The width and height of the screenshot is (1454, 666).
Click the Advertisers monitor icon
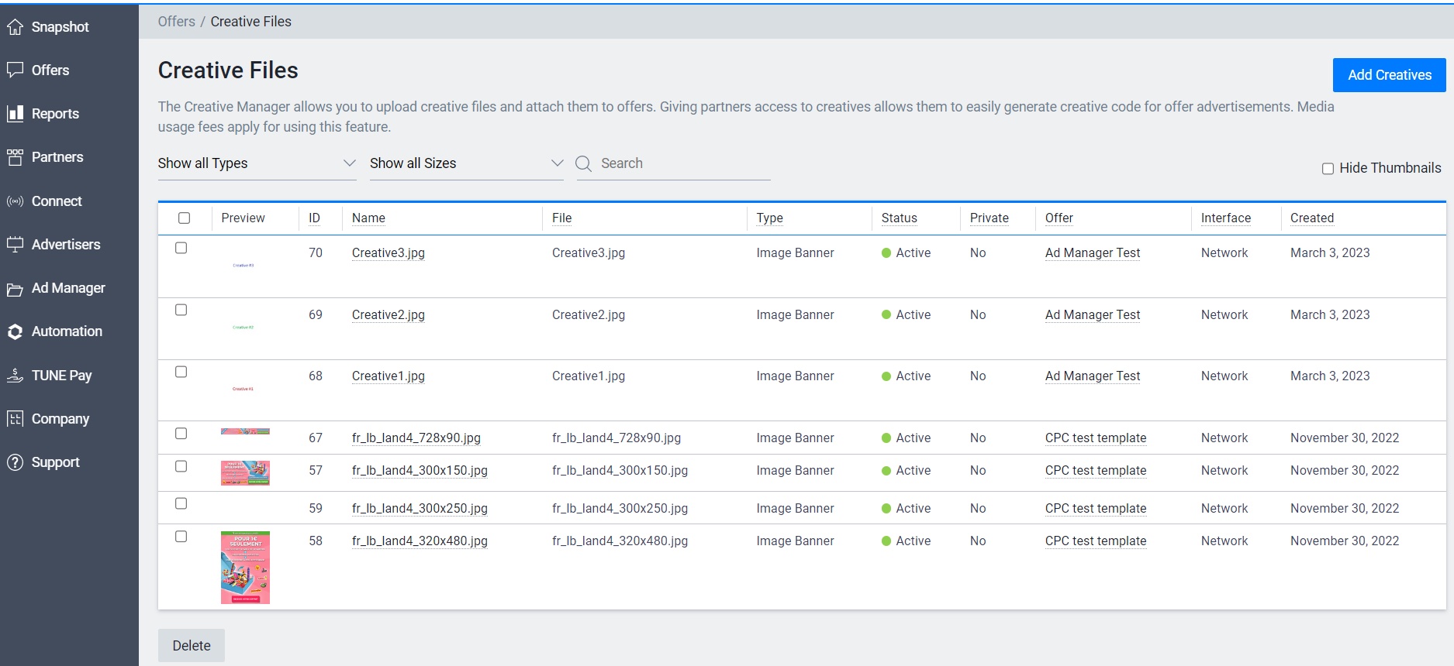[15, 245]
